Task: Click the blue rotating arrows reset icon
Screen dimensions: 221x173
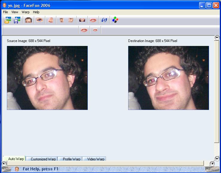Action: coord(104,20)
